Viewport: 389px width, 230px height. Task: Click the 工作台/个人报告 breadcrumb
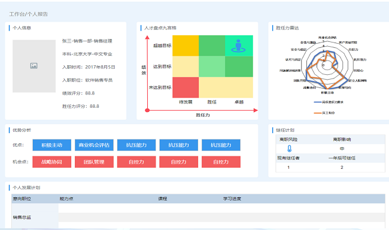coord(29,14)
